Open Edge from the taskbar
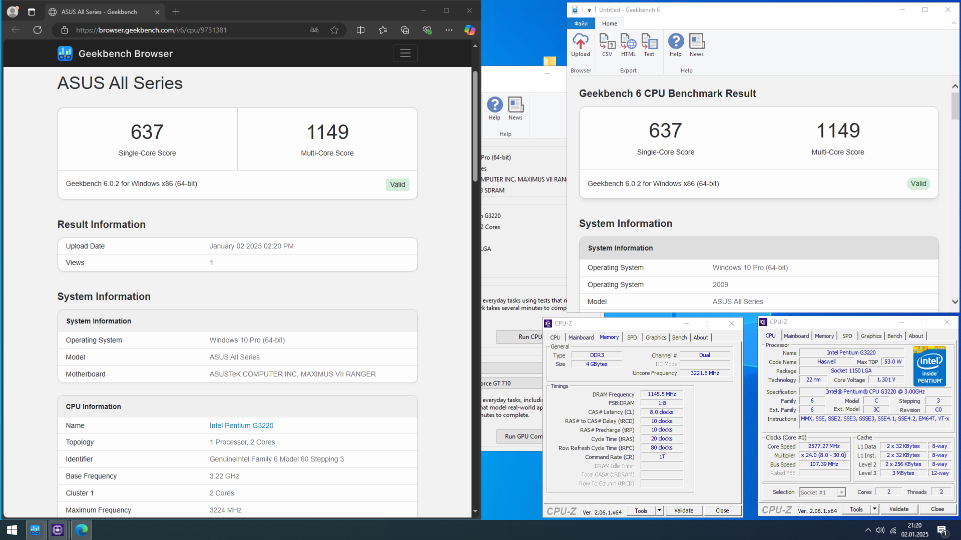This screenshot has height=540, width=961. click(81, 529)
